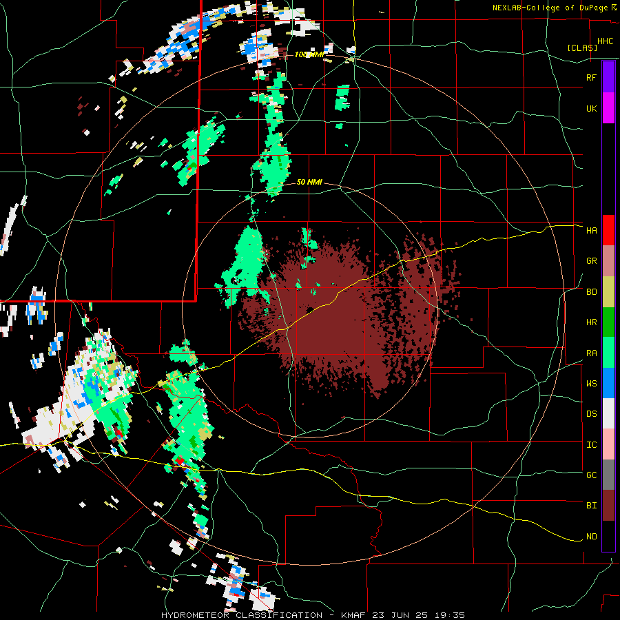Click the [CLAS] legend header
This screenshot has width=620, height=620.
[582, 48]
